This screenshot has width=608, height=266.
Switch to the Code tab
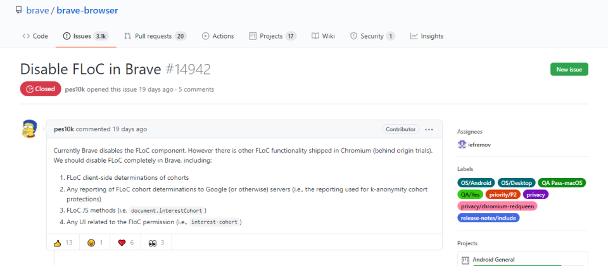35,36
